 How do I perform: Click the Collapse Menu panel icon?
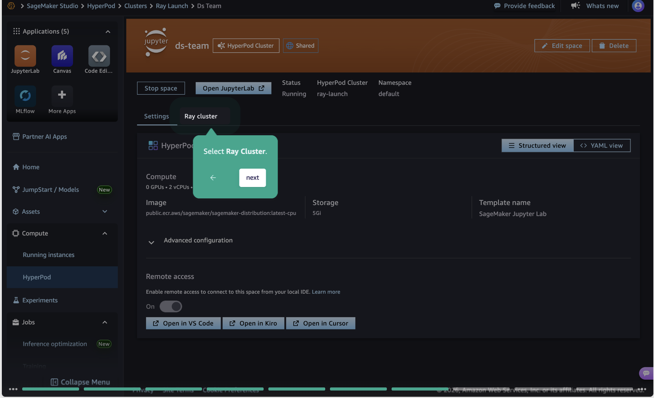[x=54, y=382]
